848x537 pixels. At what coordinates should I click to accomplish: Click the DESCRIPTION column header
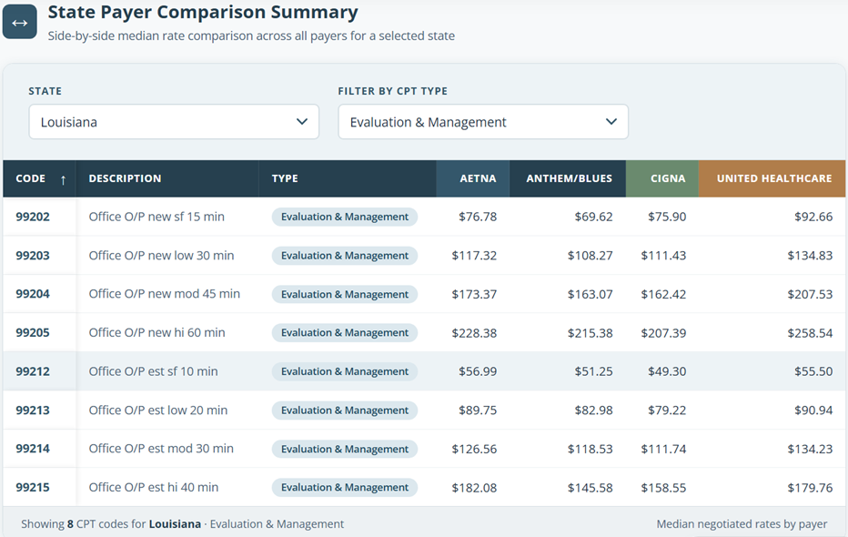pyautogui.click(x=167, y=178)
